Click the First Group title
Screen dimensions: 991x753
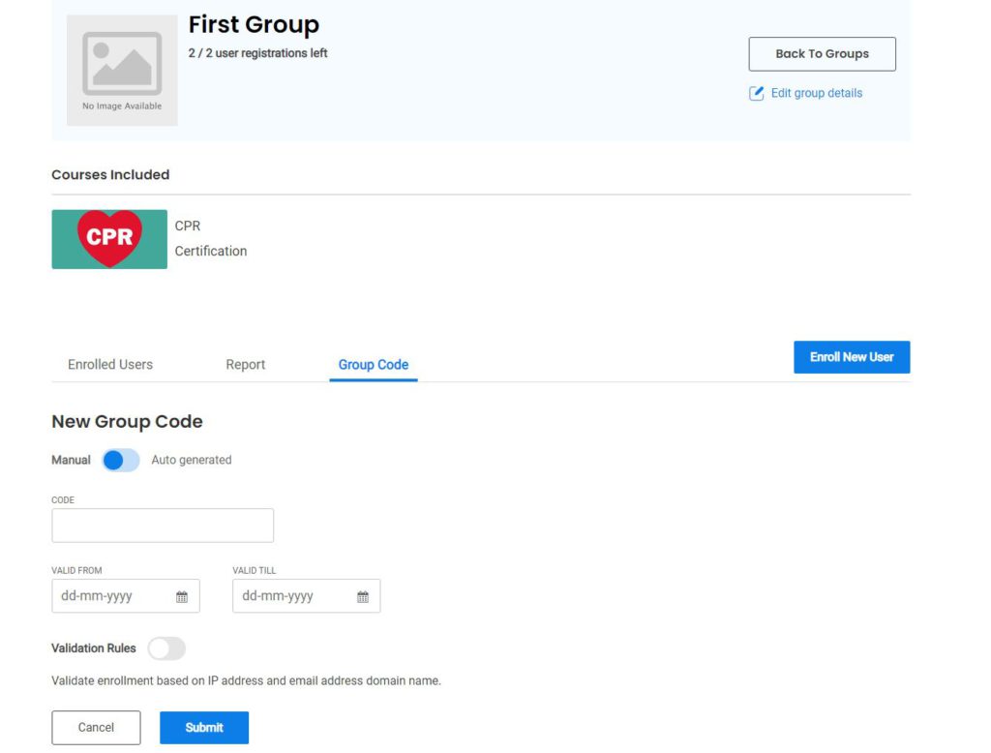pyautogui.click(x=255, y=24)
